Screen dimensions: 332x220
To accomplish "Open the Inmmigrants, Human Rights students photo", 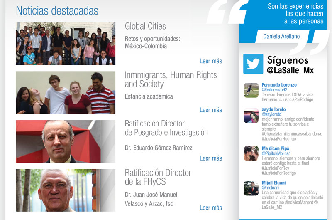I will pyautogui.click(x=66, y=92).
